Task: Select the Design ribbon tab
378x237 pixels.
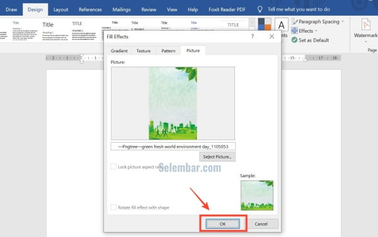Action: (x=35, y=9)
